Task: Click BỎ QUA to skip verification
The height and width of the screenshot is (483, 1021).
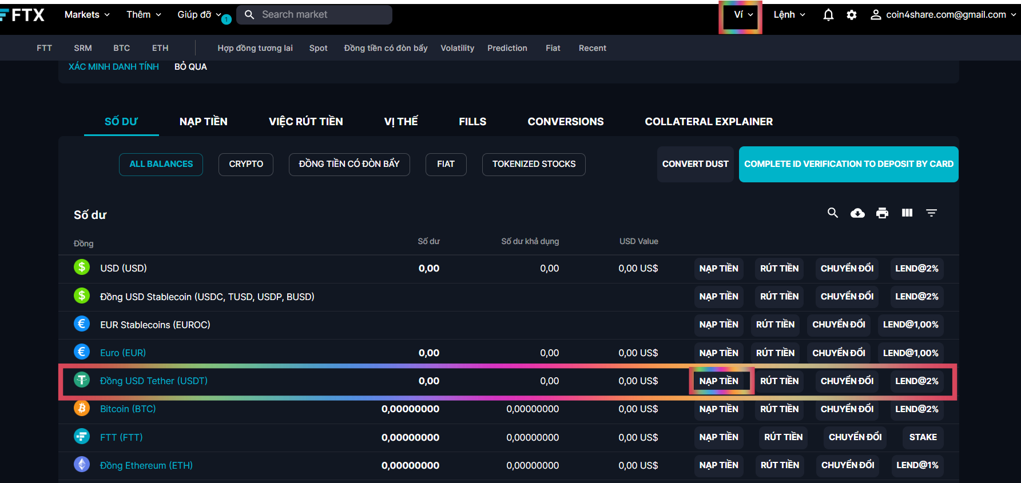Action: click(190, 67)
